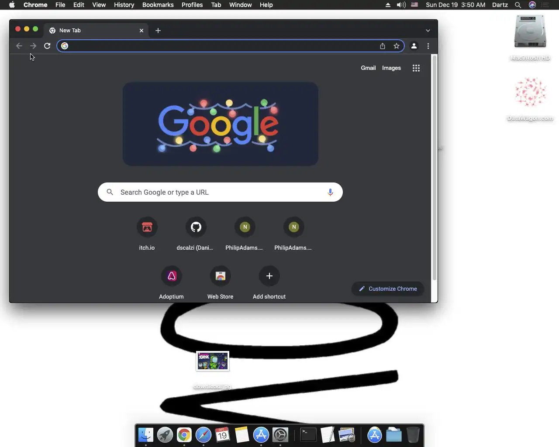Open the Adoptium shortcut
Image resolution: width=559 pixels, height=447 pixels.
[x=171, y=283]
